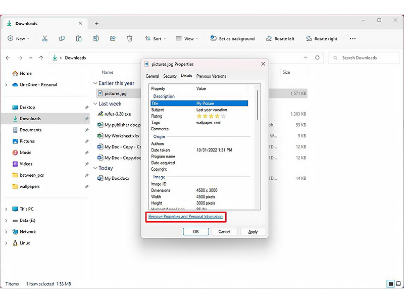Open the See more ellipsis menu
Image resolution: width=404 pixels, height=303 pixels.
[x=352, y=39]
